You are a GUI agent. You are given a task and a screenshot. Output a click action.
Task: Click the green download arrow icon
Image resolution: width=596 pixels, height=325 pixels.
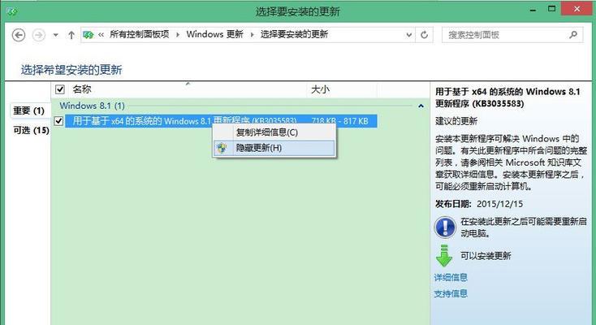point(444,255)
